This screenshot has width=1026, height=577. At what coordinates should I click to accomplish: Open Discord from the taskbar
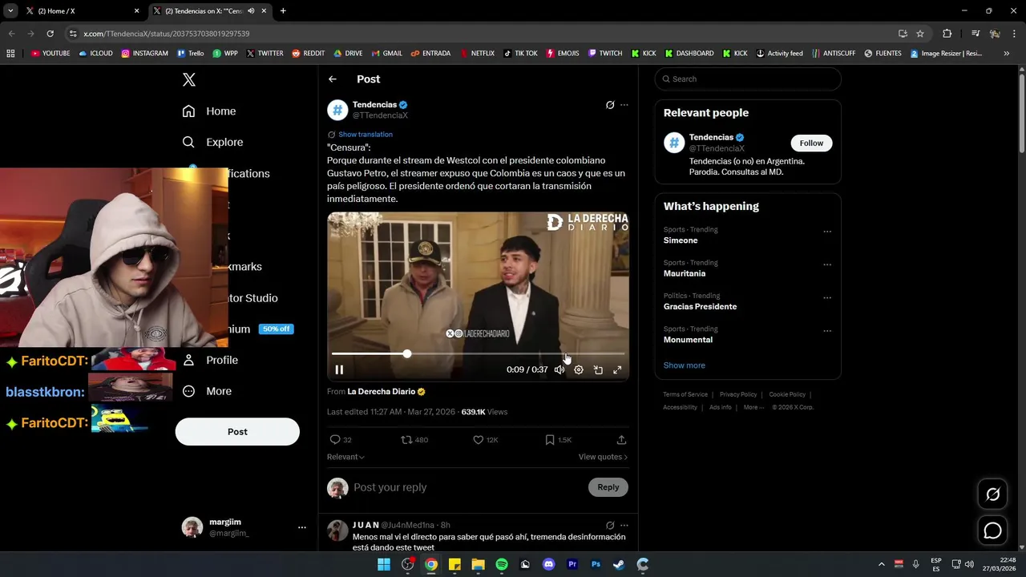coord(548,564)
